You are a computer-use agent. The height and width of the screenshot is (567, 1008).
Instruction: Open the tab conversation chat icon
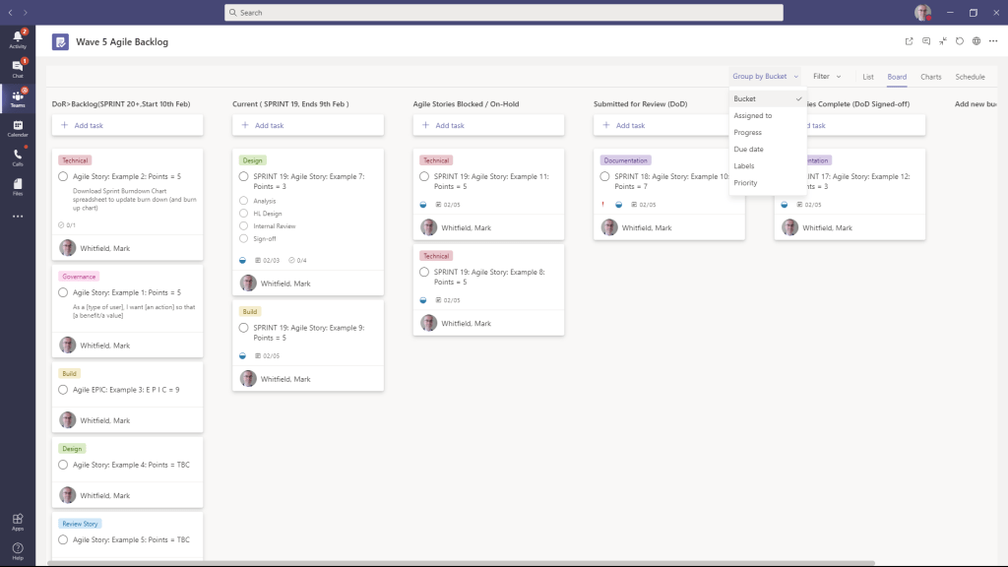[926, 41]
